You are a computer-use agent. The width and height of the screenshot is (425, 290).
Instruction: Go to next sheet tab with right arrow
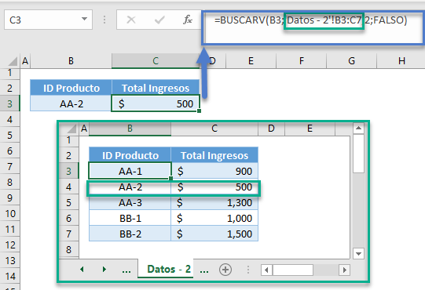pyautogui.click(x=104, y=269)
